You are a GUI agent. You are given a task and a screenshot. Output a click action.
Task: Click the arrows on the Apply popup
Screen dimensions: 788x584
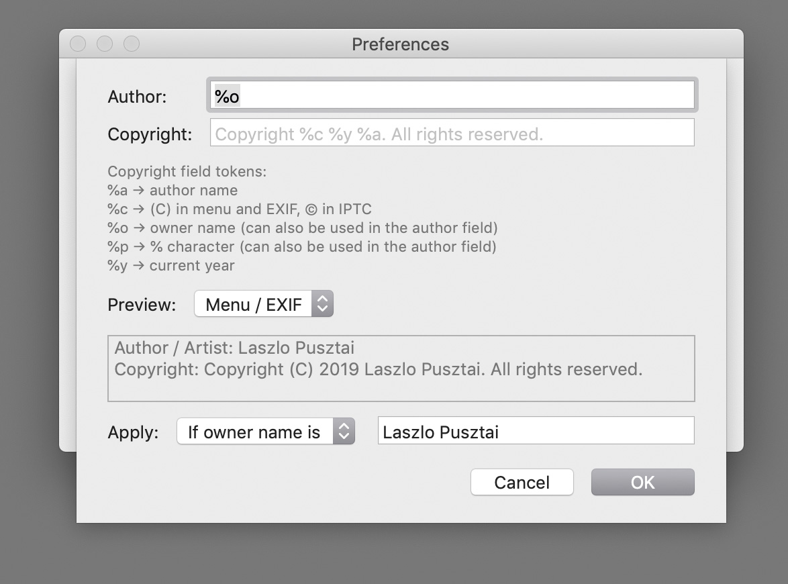pos(344,432)
